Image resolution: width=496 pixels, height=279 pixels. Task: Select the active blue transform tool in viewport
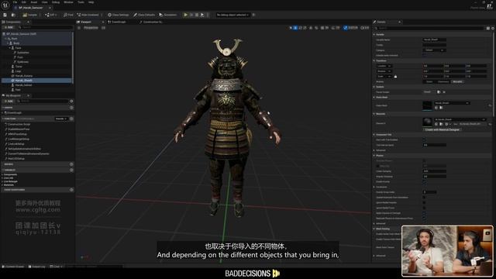[295, 28]
